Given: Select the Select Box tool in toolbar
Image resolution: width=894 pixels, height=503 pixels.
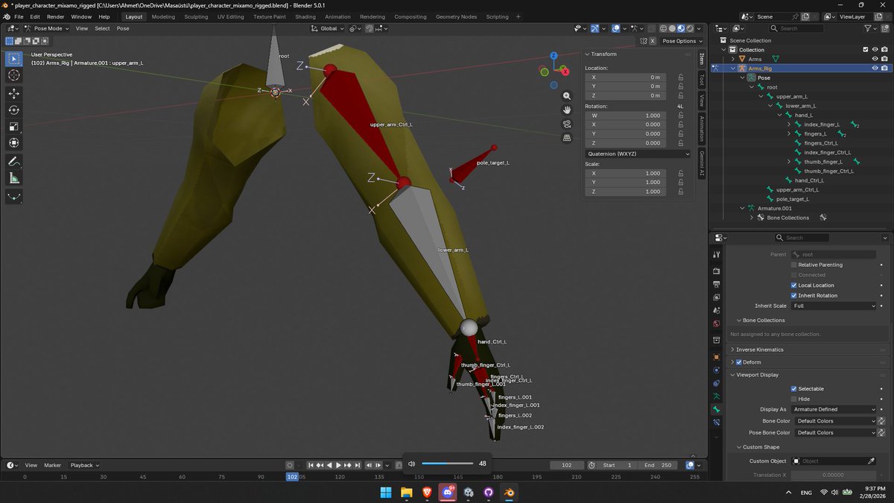Looking at the screenshot, I should point(14,58).
